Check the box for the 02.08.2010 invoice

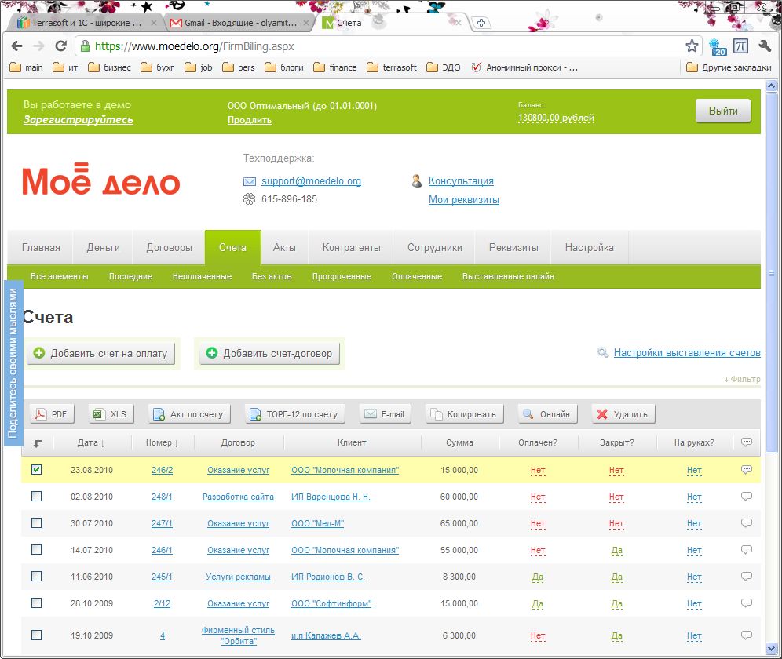pyautogui.click(x=37, y=497)
